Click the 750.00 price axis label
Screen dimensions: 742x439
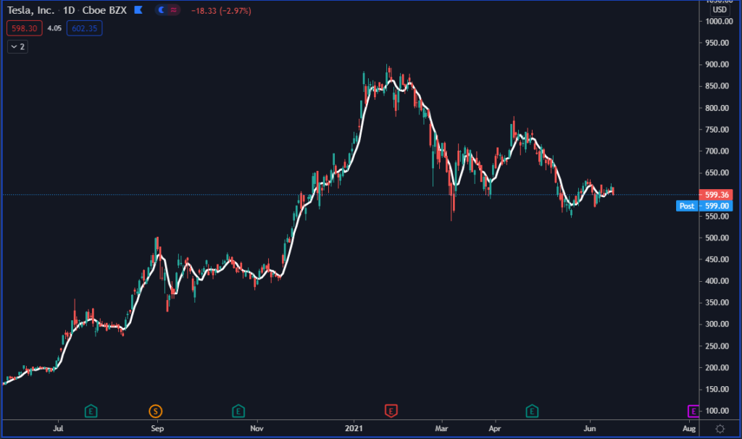coord(717,130)
